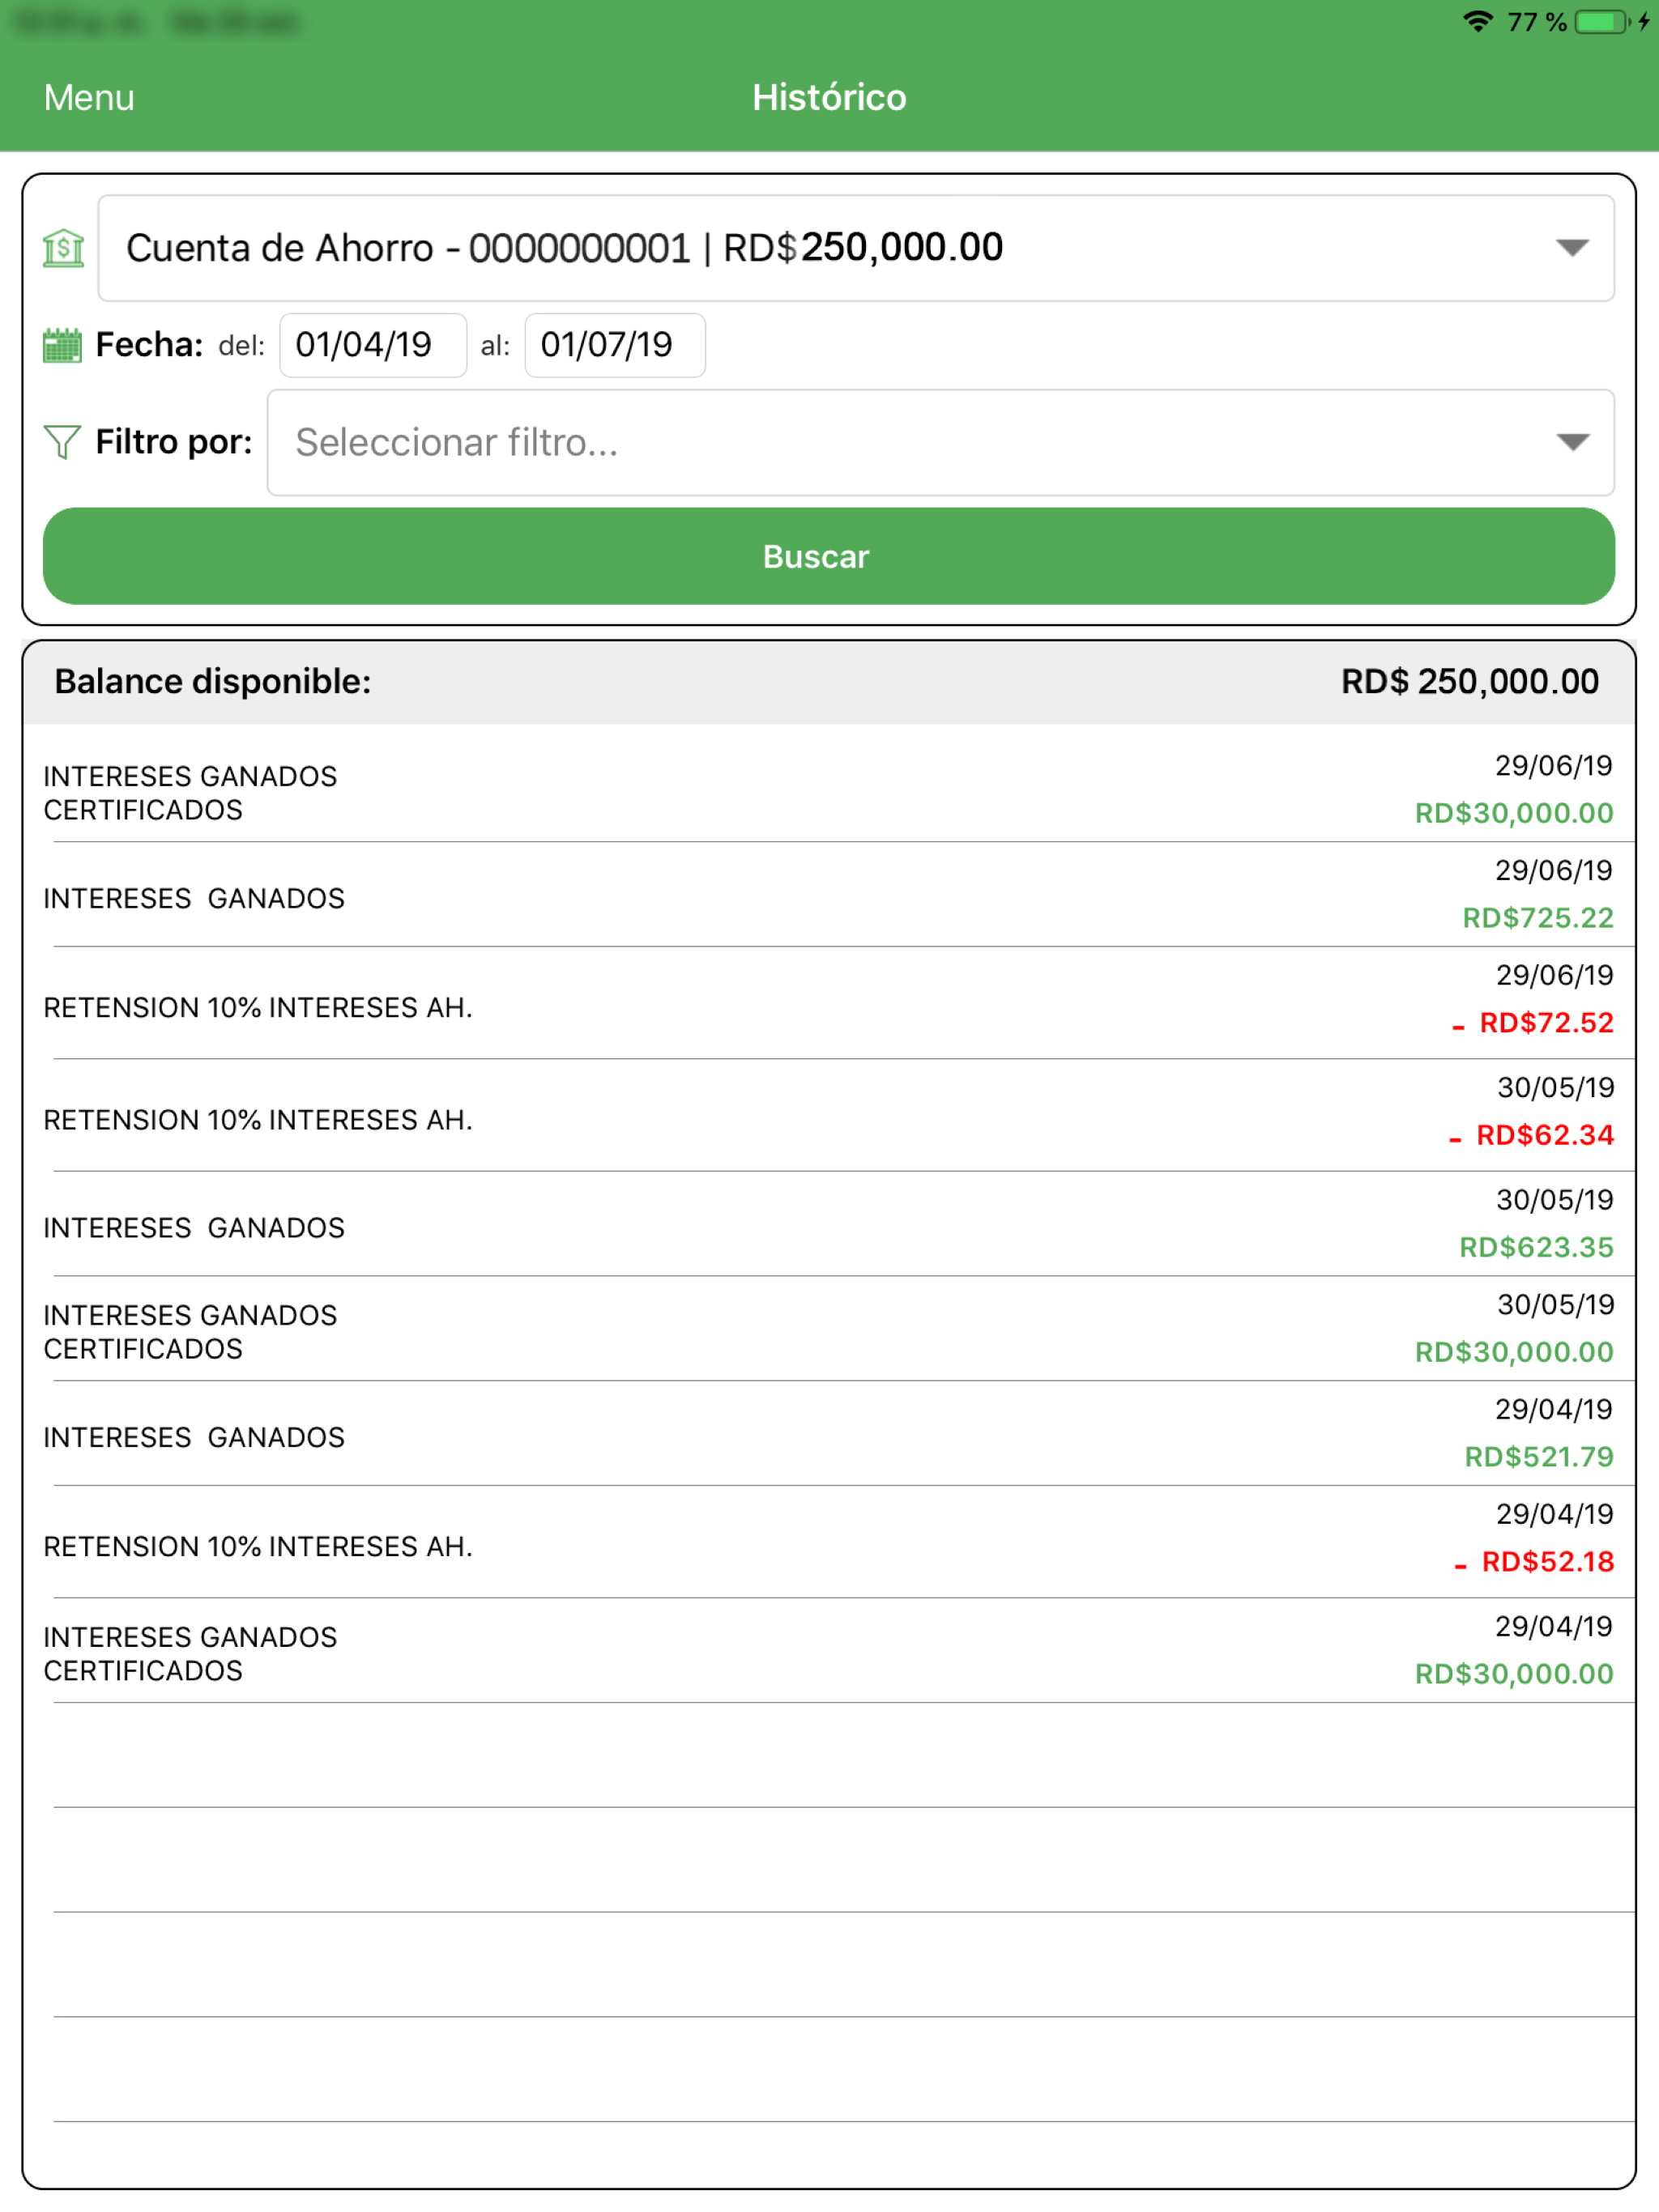Screen dimensions: 1659x2212
Task: Open the RD$521.79 Intereses Ganados entry
Action: click(829, 1433)
